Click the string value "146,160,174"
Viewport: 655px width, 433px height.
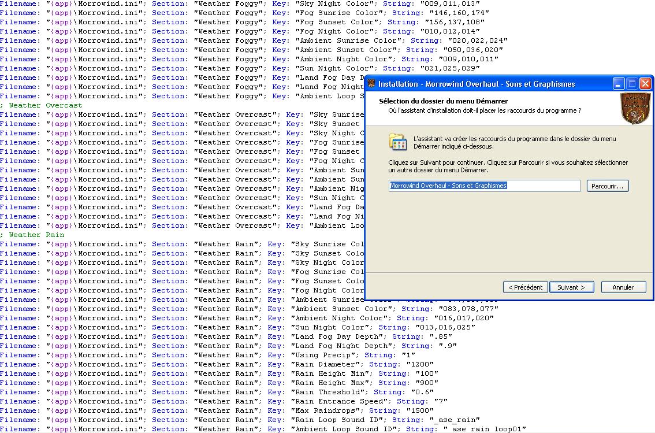(459, 13)
